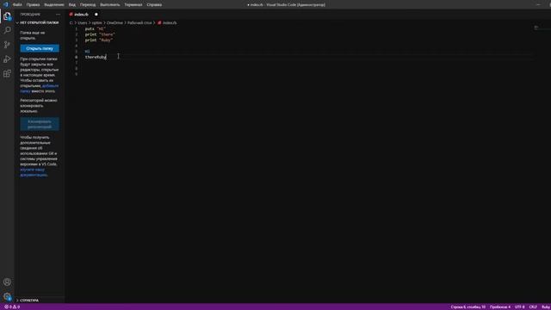Open the Explorer panel more actions ellipsis
Viewport: 551px width, 310px height.
tap(58, 15)
